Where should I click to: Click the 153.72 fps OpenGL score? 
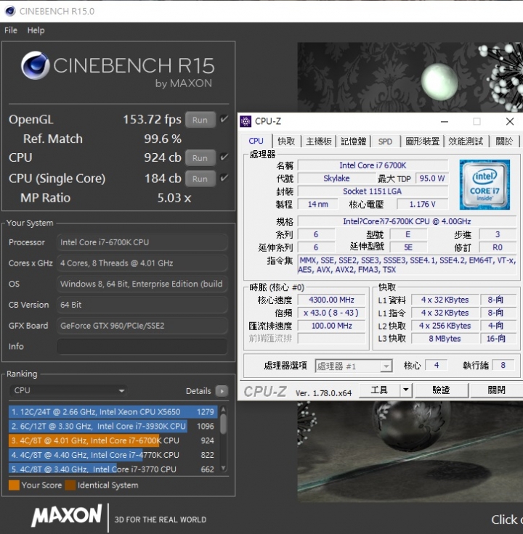[152, 120]
